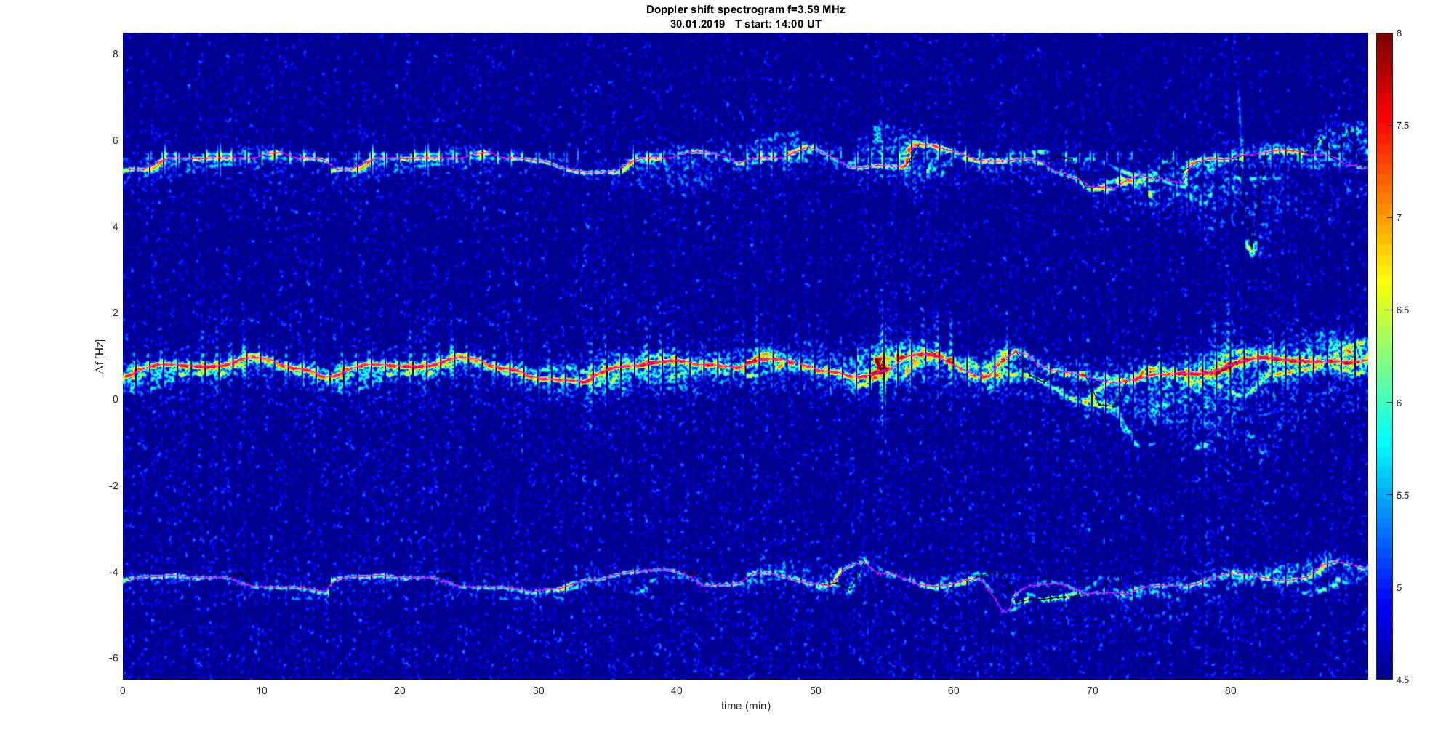Click the dark red top of the colorbar
This screenshot has height=729, width=1454.
(1384, 40)
